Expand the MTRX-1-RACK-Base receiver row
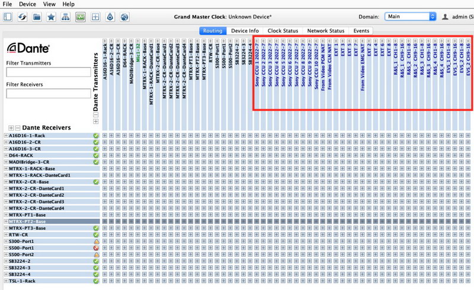The image size is (474, 290). click(6, 168)
